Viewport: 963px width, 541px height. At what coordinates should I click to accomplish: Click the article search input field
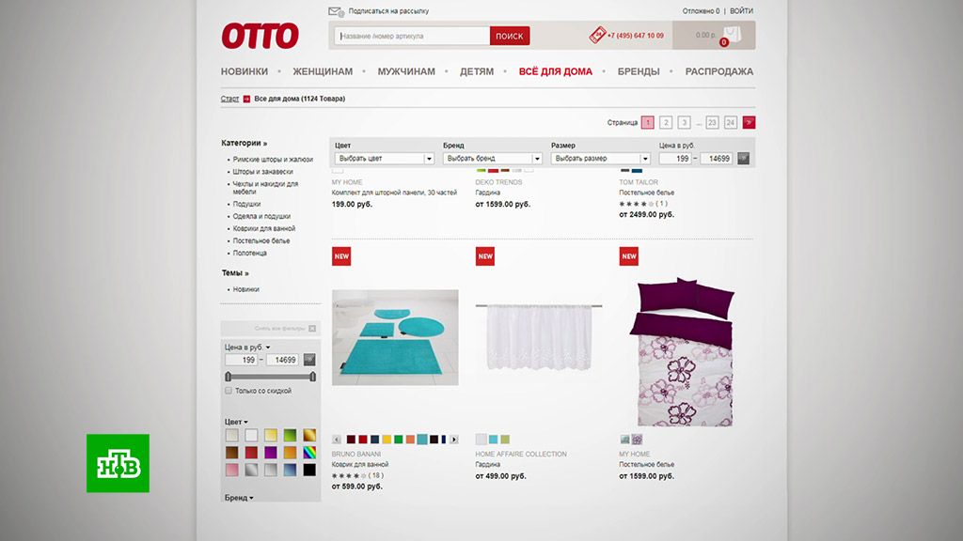[412, 37]
